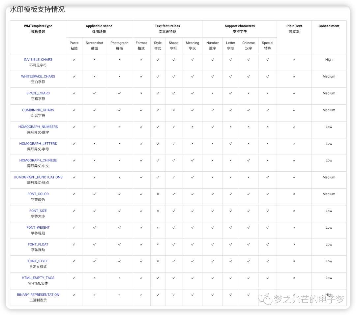The image size is (356, 315).
Task: Click the Meaning cross in HOMOGRAPH_LETTERS row
Action: coord(192,144)
